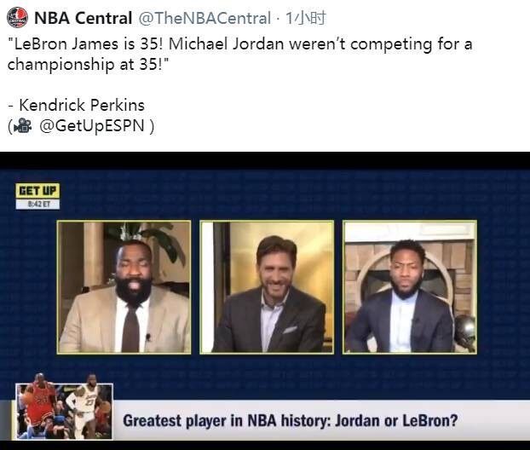Click the NBA Central profile avatar

[x=17, y=18]
